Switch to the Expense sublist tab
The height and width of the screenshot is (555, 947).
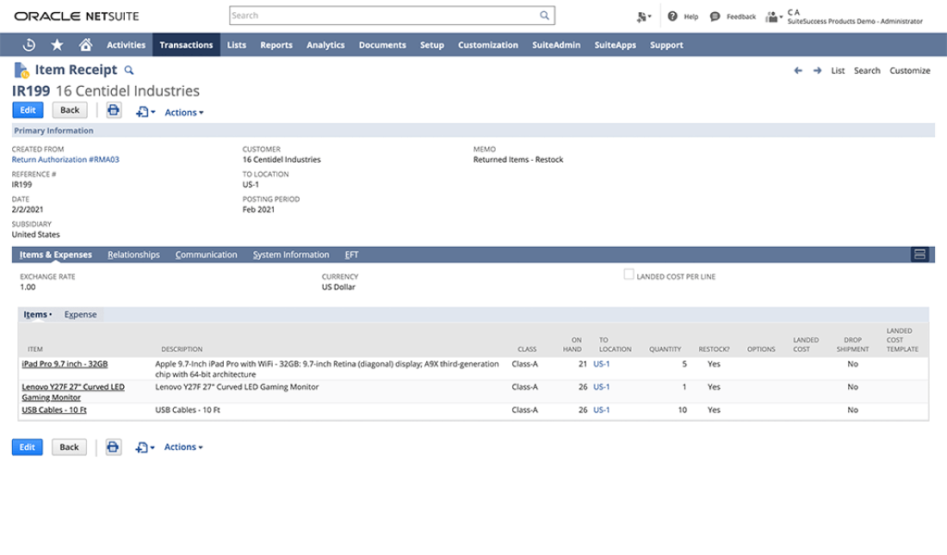(x=80, y=315)
